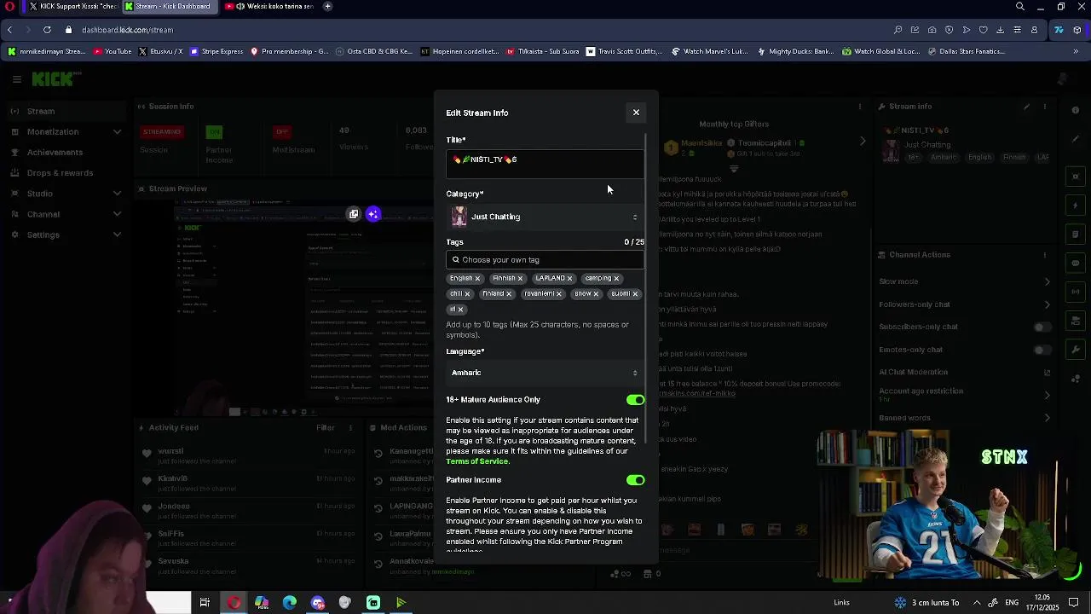Remove the finland tag

(x=509, y=294)
